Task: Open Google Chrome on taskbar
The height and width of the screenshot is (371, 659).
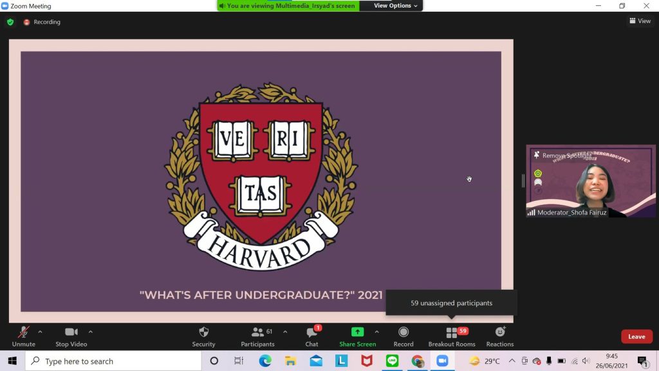Action: 417,361
